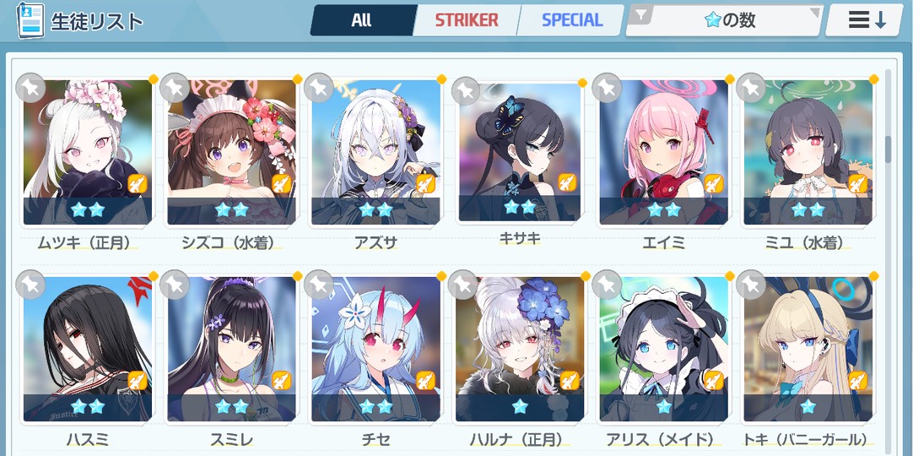The width and height of the screenshot is (913, 456).
Task: Toggle the pin icon on ムツキ（正月）
Action: [x=30, y=88]
